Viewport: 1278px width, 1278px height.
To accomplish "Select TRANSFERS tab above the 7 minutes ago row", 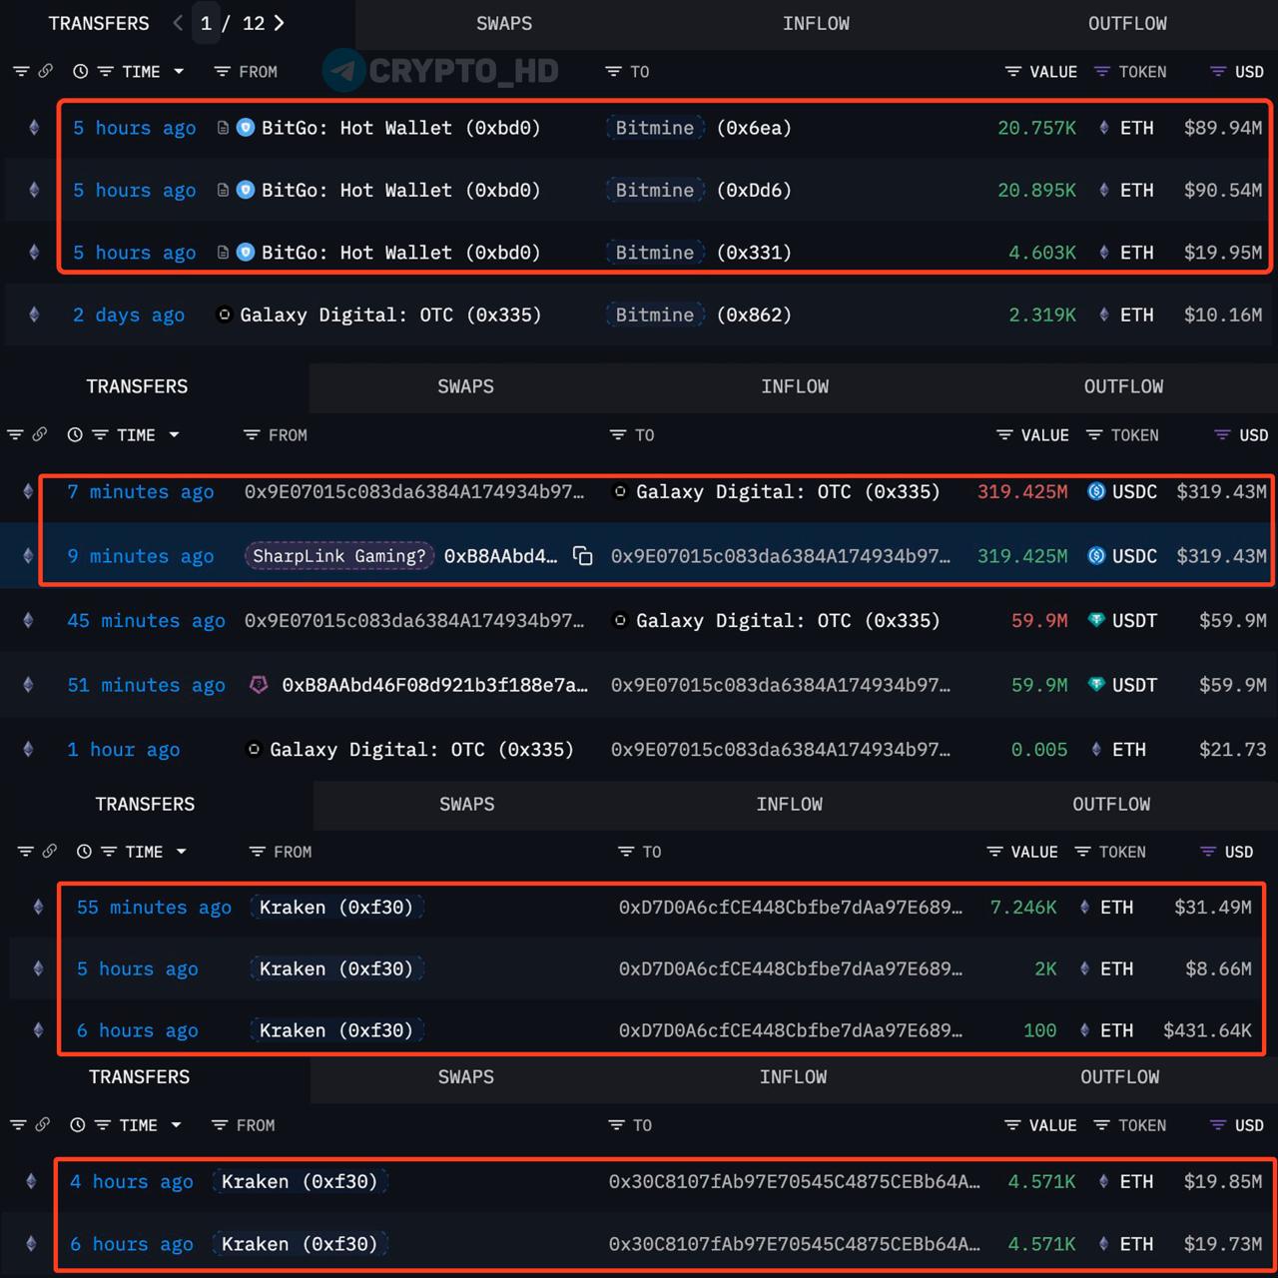I will pyautogui.click(x=137, y=386).
